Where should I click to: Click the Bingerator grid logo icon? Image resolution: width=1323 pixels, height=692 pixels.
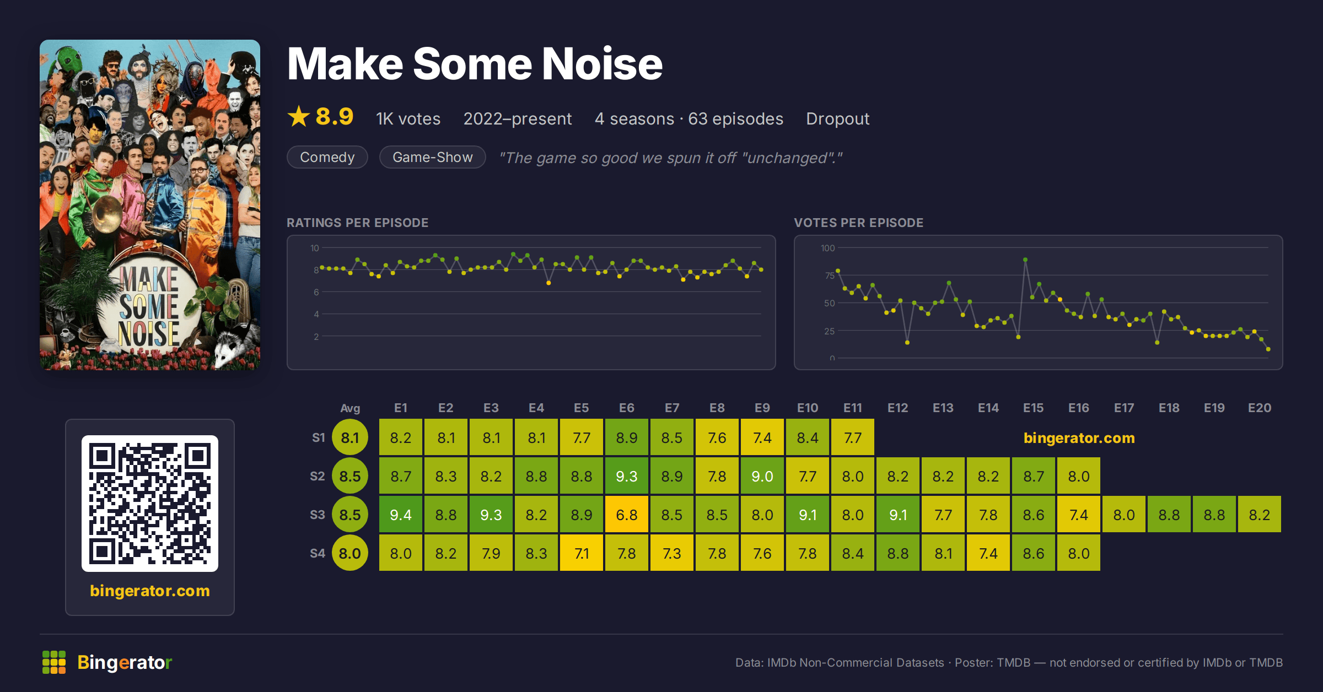pyautogui.click(x=54, y=662)
